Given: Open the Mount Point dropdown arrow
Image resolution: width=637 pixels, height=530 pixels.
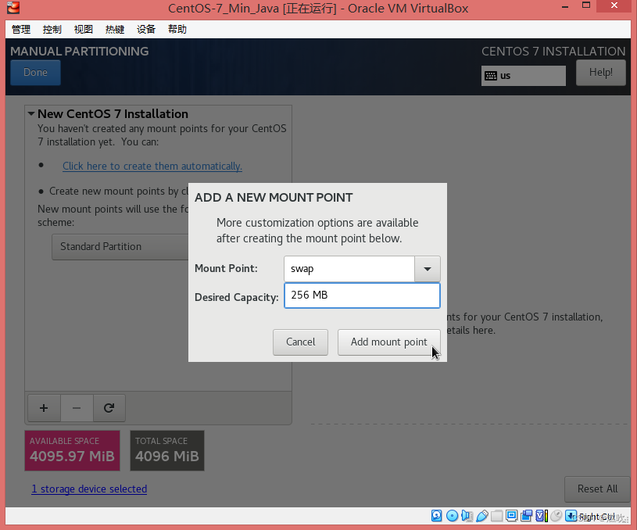Looking at the screenshot, I should (x=427, y=269).
